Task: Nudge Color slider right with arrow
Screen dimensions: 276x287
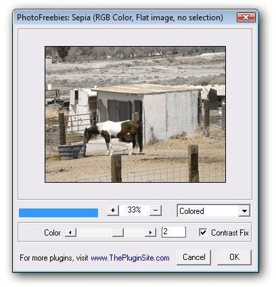Action: coord(150,232)
